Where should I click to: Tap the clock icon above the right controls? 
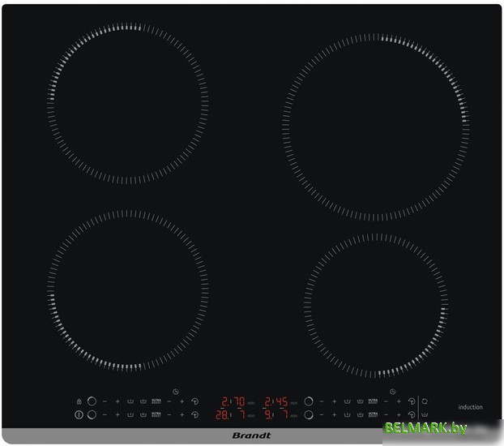pos(392,392)
